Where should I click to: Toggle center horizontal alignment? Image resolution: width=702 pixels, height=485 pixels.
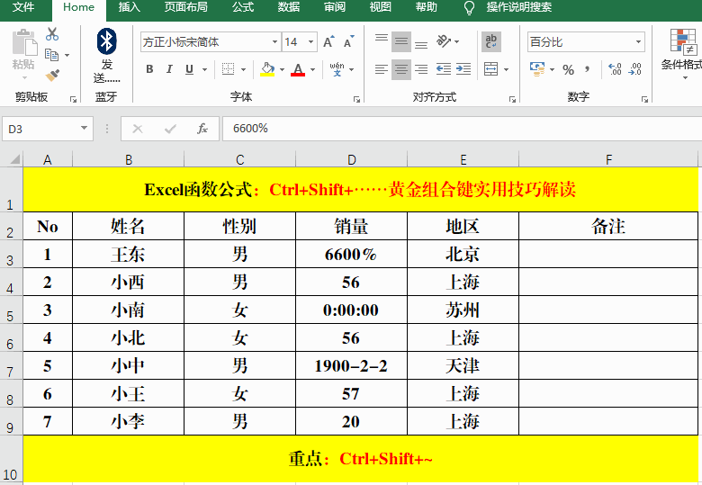pos(401,69)
